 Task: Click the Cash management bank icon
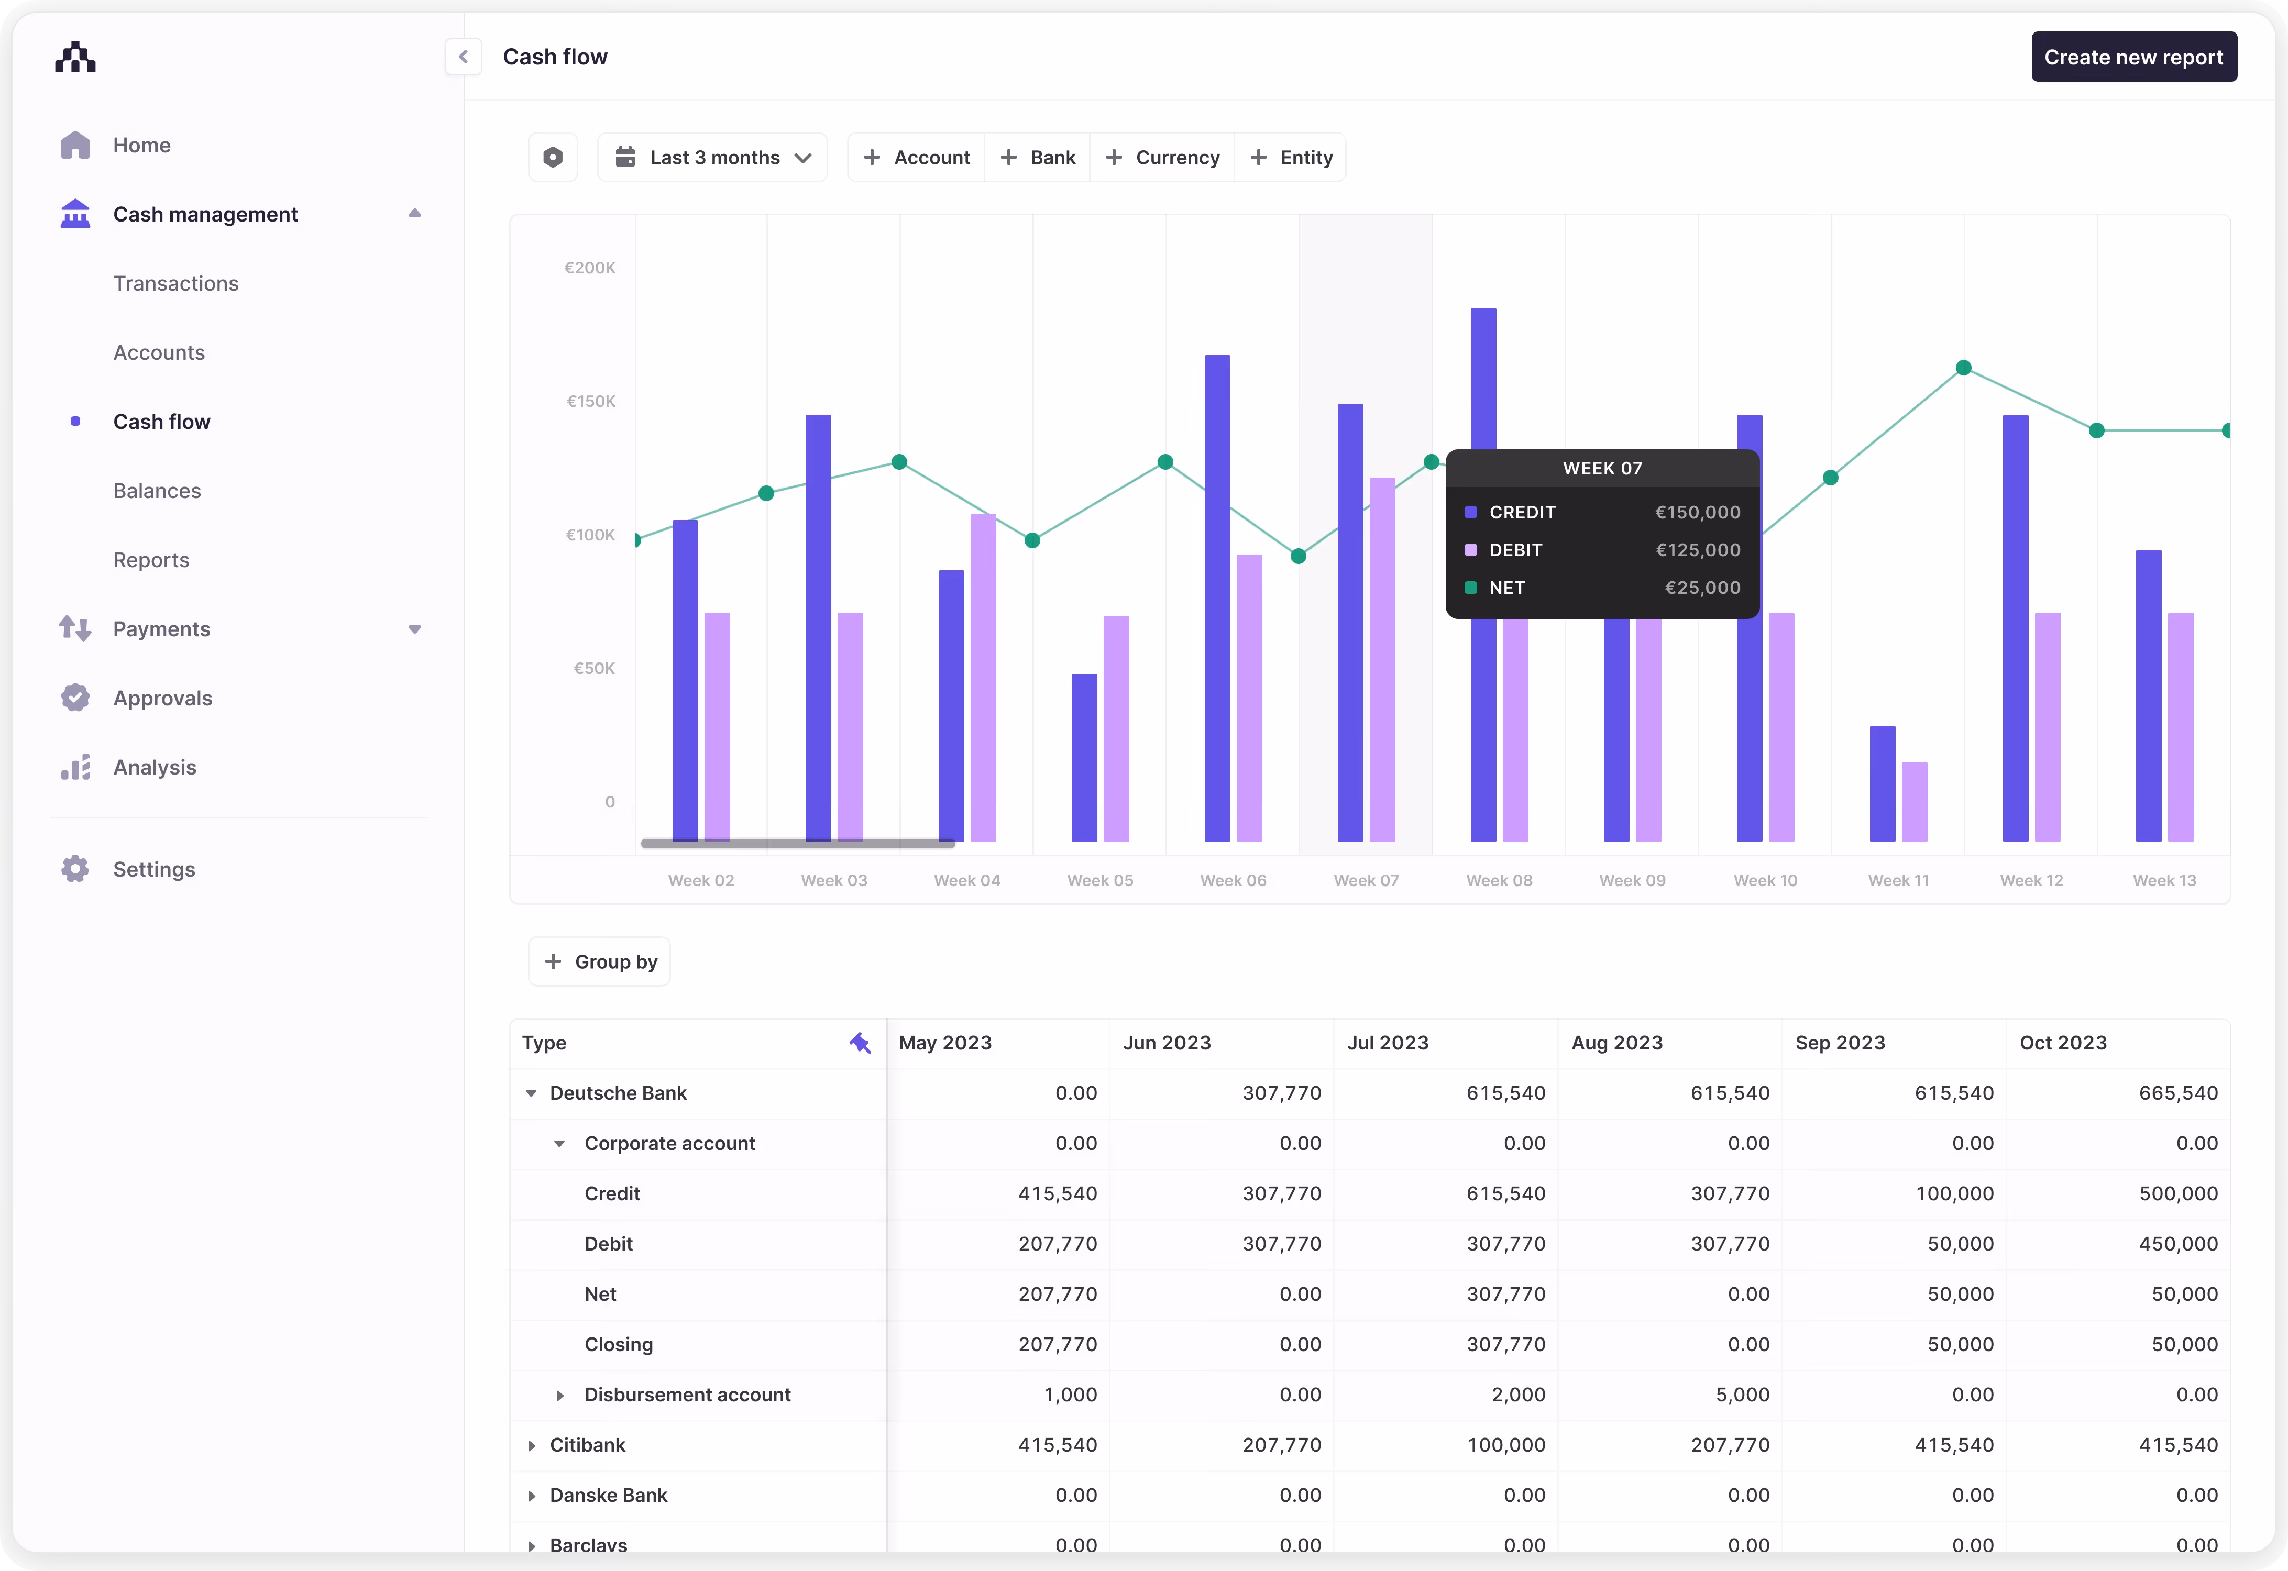coord(75,215)
